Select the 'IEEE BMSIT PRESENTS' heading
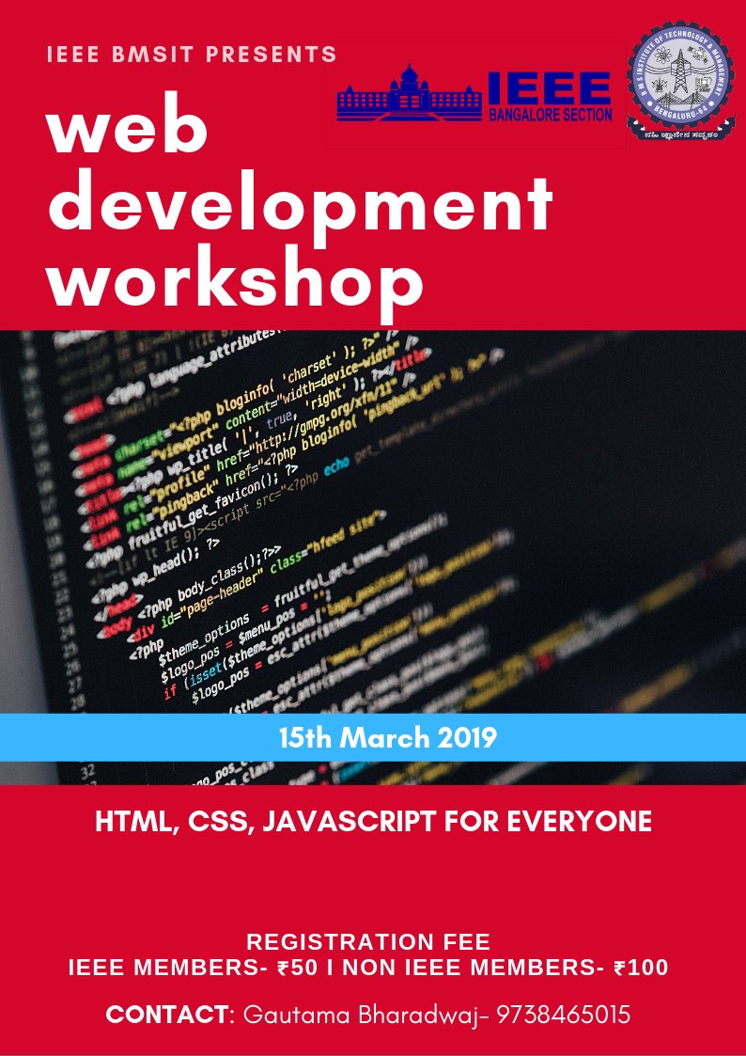Viewport: 746px width, 1056px height. tap(192, 55)
